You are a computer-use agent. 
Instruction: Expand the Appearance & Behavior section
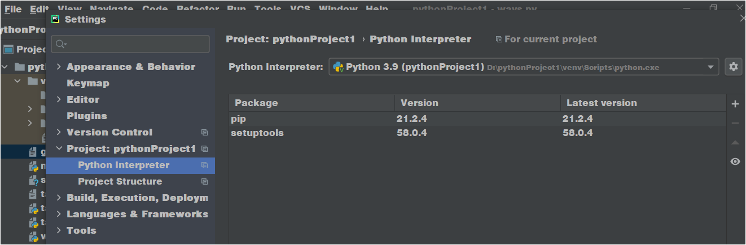click(59, 67)
